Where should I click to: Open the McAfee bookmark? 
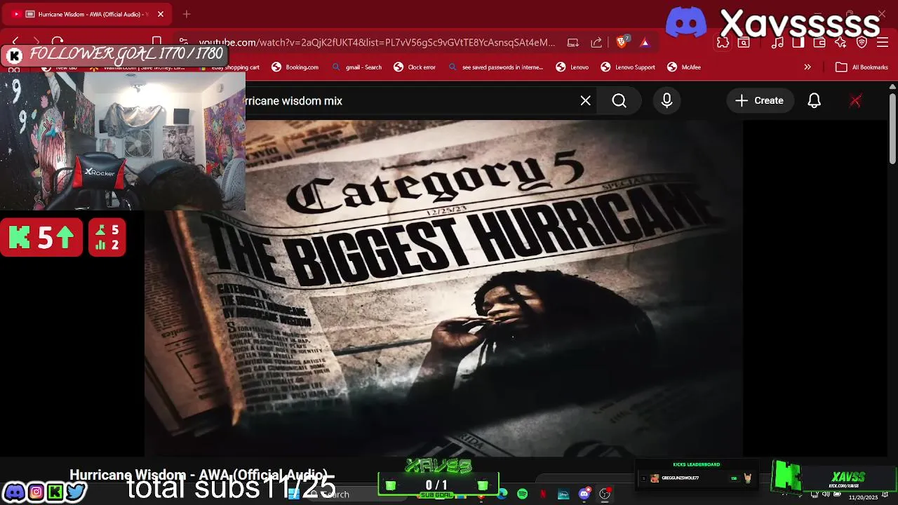[x=684, y=67]
